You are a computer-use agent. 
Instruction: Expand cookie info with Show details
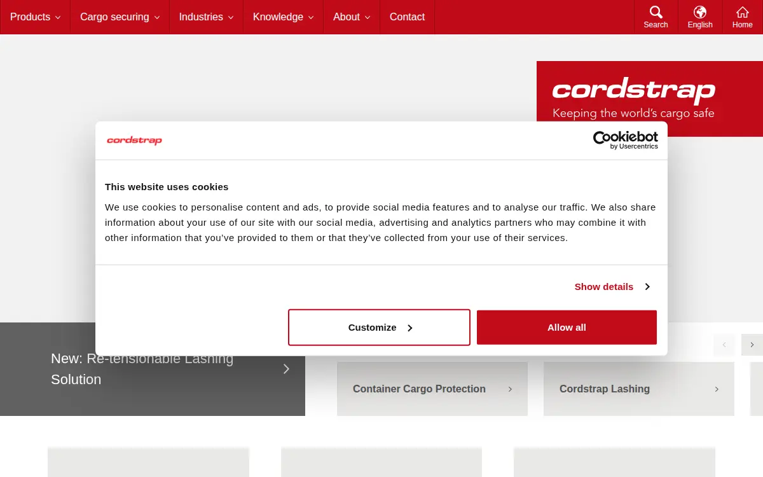click(612, 287)
